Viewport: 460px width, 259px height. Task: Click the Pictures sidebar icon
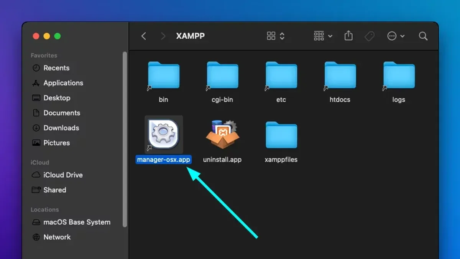coord(36,143)
